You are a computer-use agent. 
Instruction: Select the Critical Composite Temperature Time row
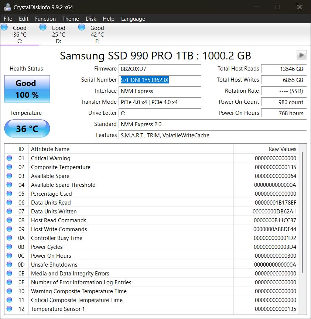(151, 300)
